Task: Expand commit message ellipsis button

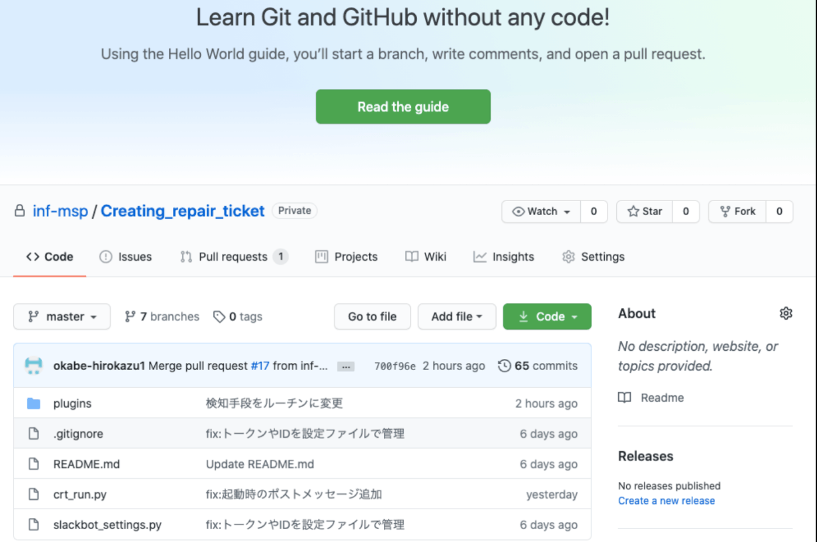Action: [x=346, y=367]
